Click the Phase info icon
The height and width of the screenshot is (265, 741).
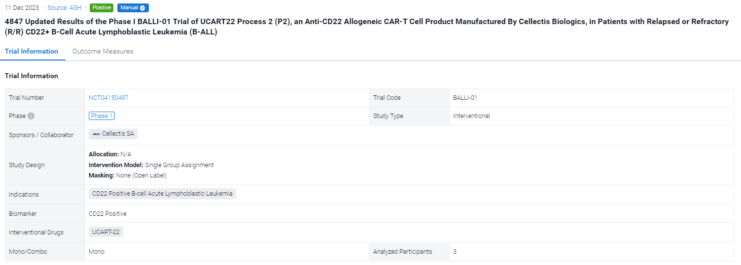[31, 117]
